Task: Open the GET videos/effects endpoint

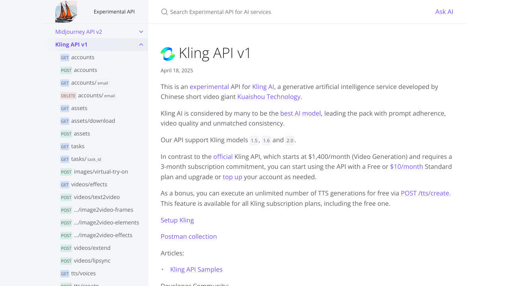Action: tap(84, 184)
